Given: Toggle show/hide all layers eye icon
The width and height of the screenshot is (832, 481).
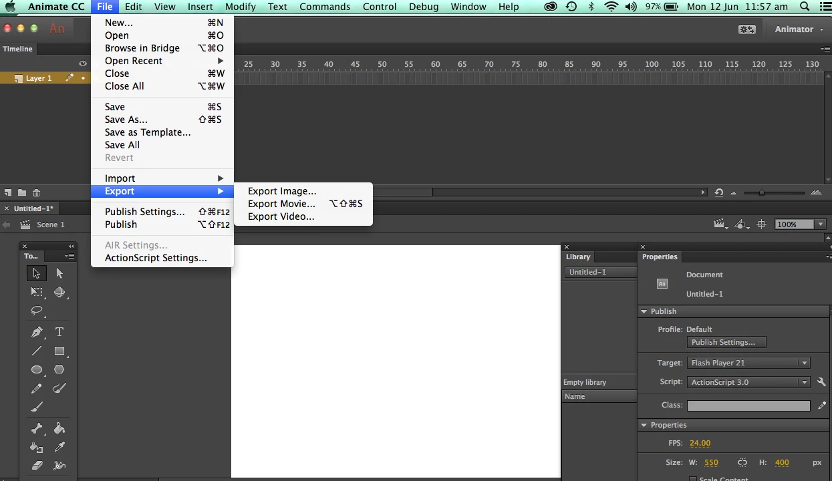Looking at the screenshot, I should (x=83, y=63).
